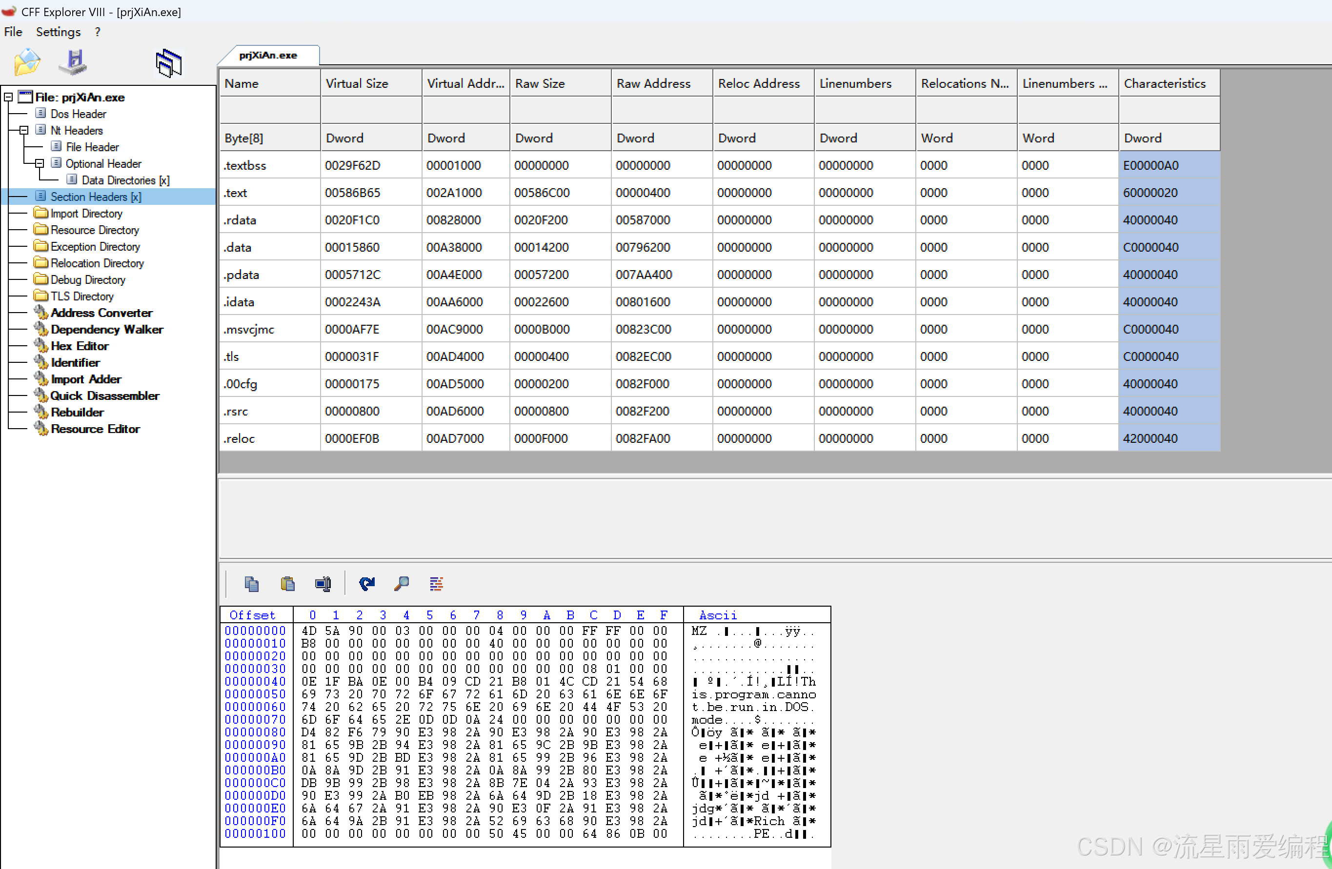Image resolution: width=1332 pixels, height=869 pixels.
Task: Collapse the File: prjXiAn.exe root node
Action: (8, 98)
